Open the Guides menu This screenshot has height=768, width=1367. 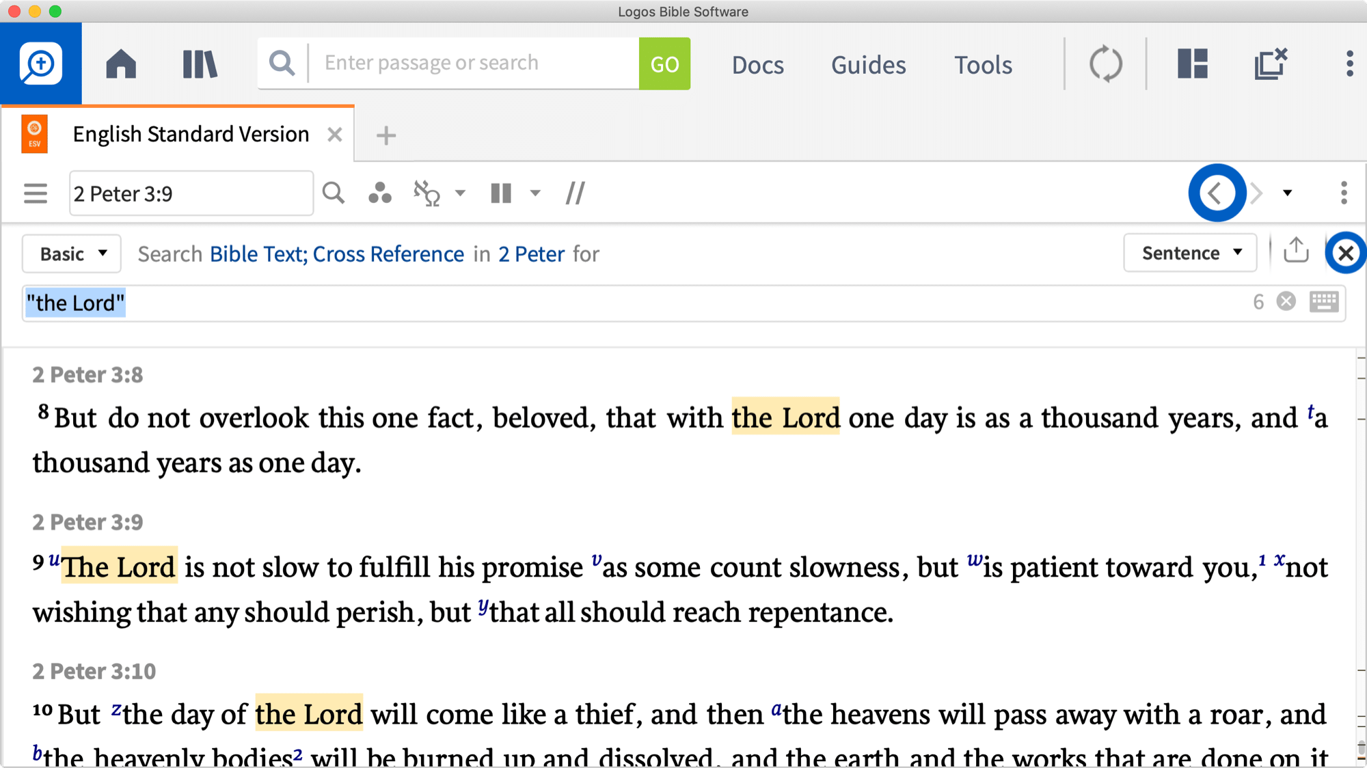(x=868, y=65)
